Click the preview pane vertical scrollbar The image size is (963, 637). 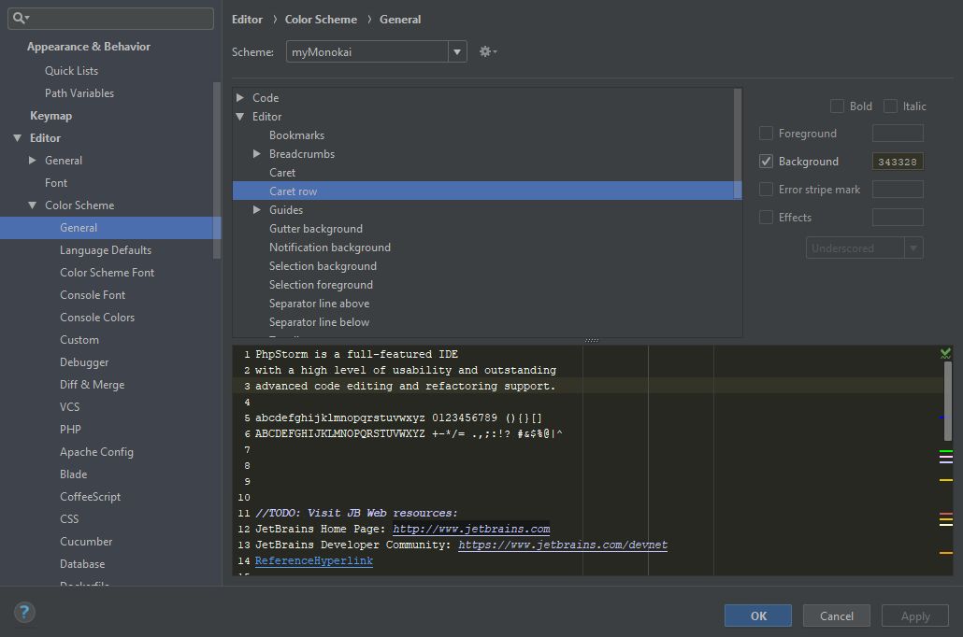[948, 401]
